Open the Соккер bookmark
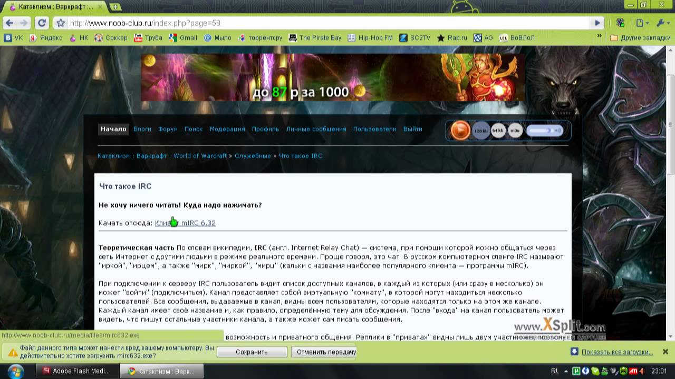Viewport: 675px width, 379px height. 111,38
